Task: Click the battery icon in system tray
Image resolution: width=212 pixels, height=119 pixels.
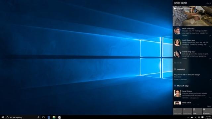Action: pos(192,117)
